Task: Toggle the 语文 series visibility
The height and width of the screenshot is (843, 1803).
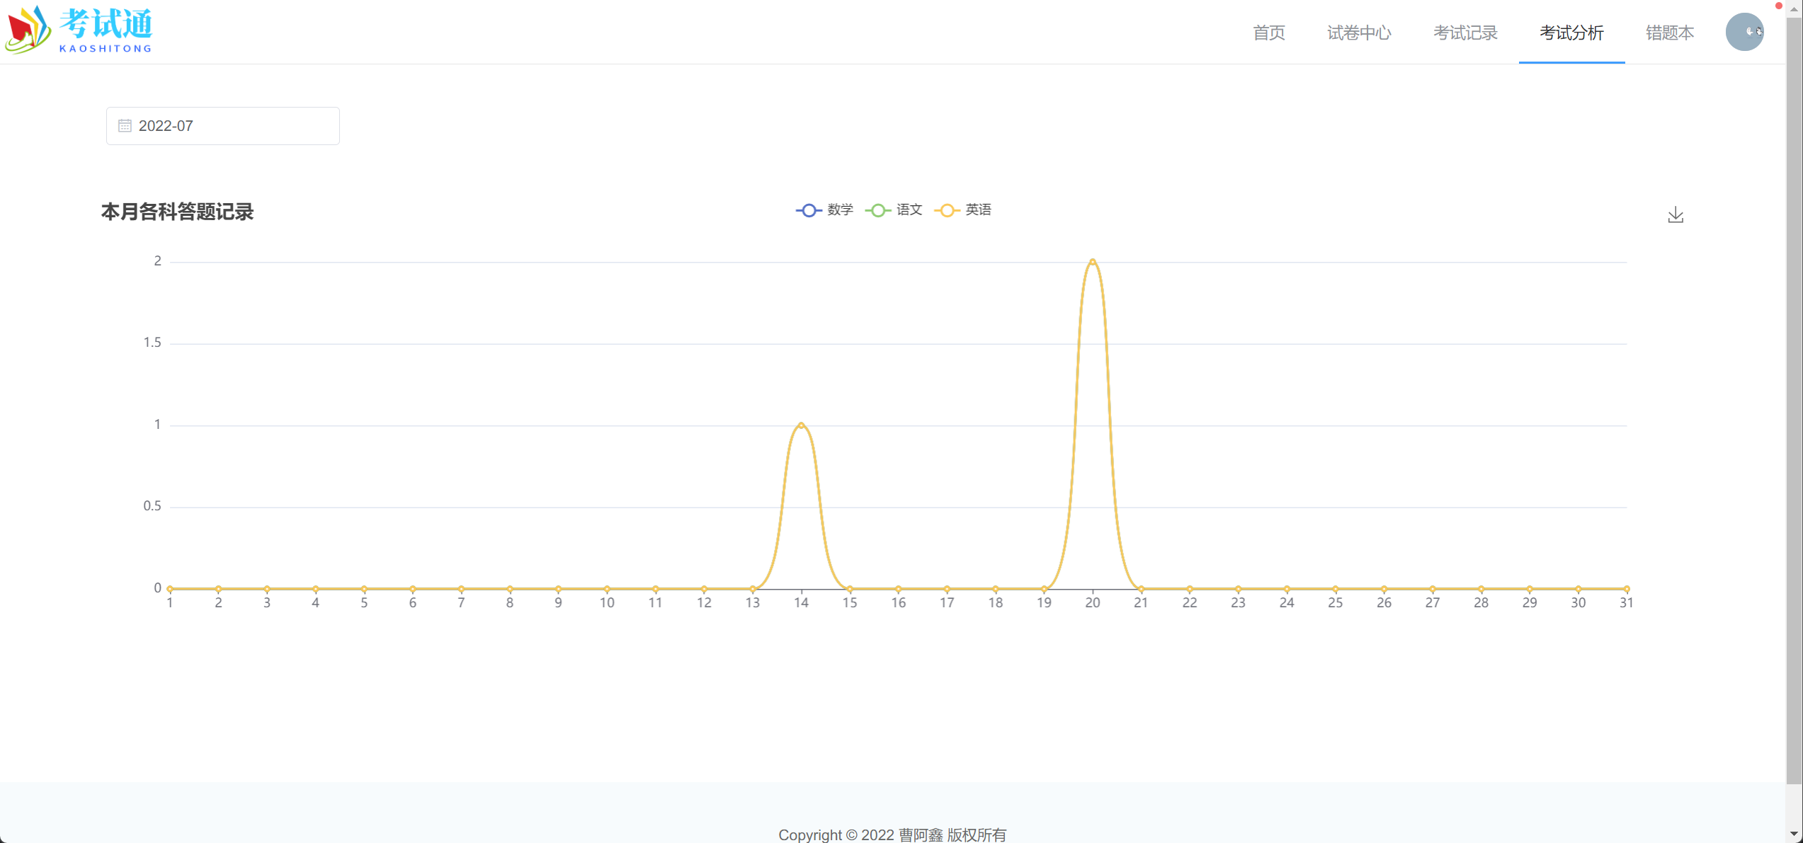Action: pyautogui.click(x=894, y=210)
